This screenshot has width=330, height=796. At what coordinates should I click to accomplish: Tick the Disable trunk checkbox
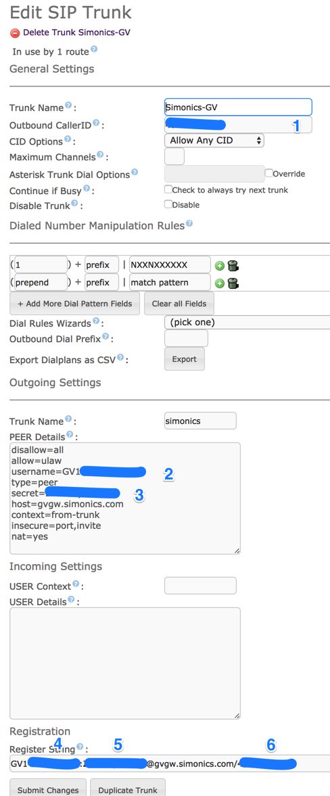pyautogui.click(x=168, y=205)
